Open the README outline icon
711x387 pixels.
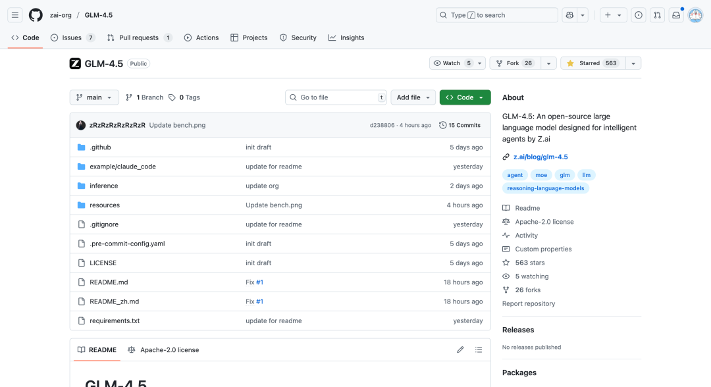(x=479, y=349)
